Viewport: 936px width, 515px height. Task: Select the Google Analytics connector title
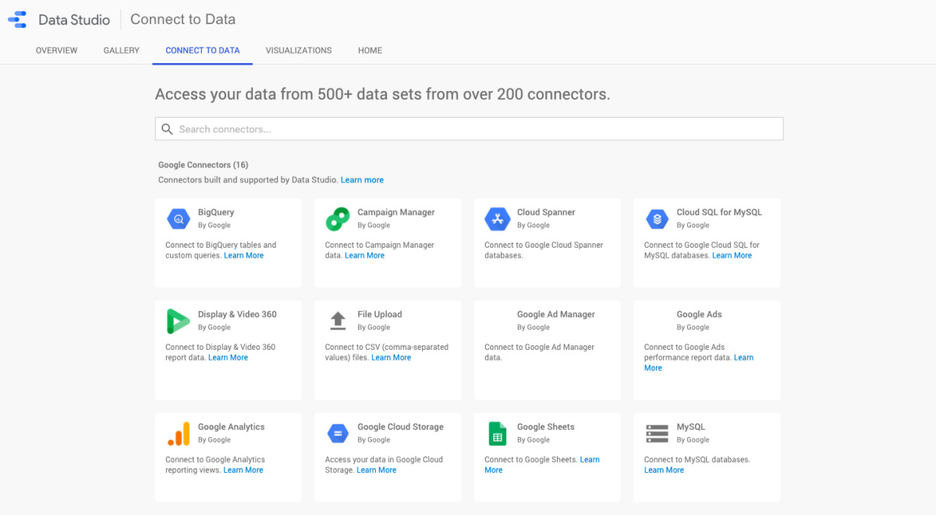(232, 426)
